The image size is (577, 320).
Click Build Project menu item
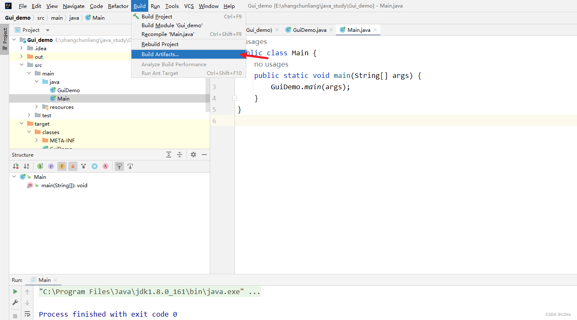coord(188,17)
